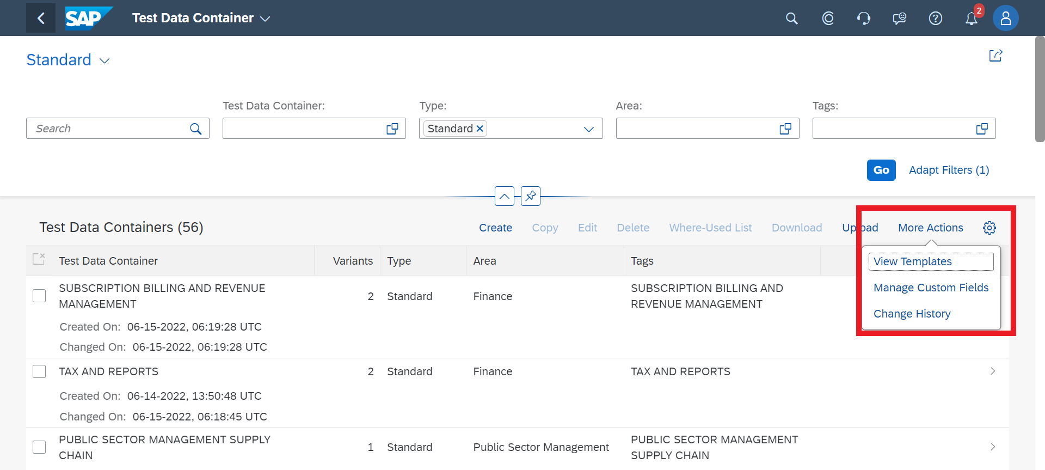Go back using the header back arrow

click(41, 18)
